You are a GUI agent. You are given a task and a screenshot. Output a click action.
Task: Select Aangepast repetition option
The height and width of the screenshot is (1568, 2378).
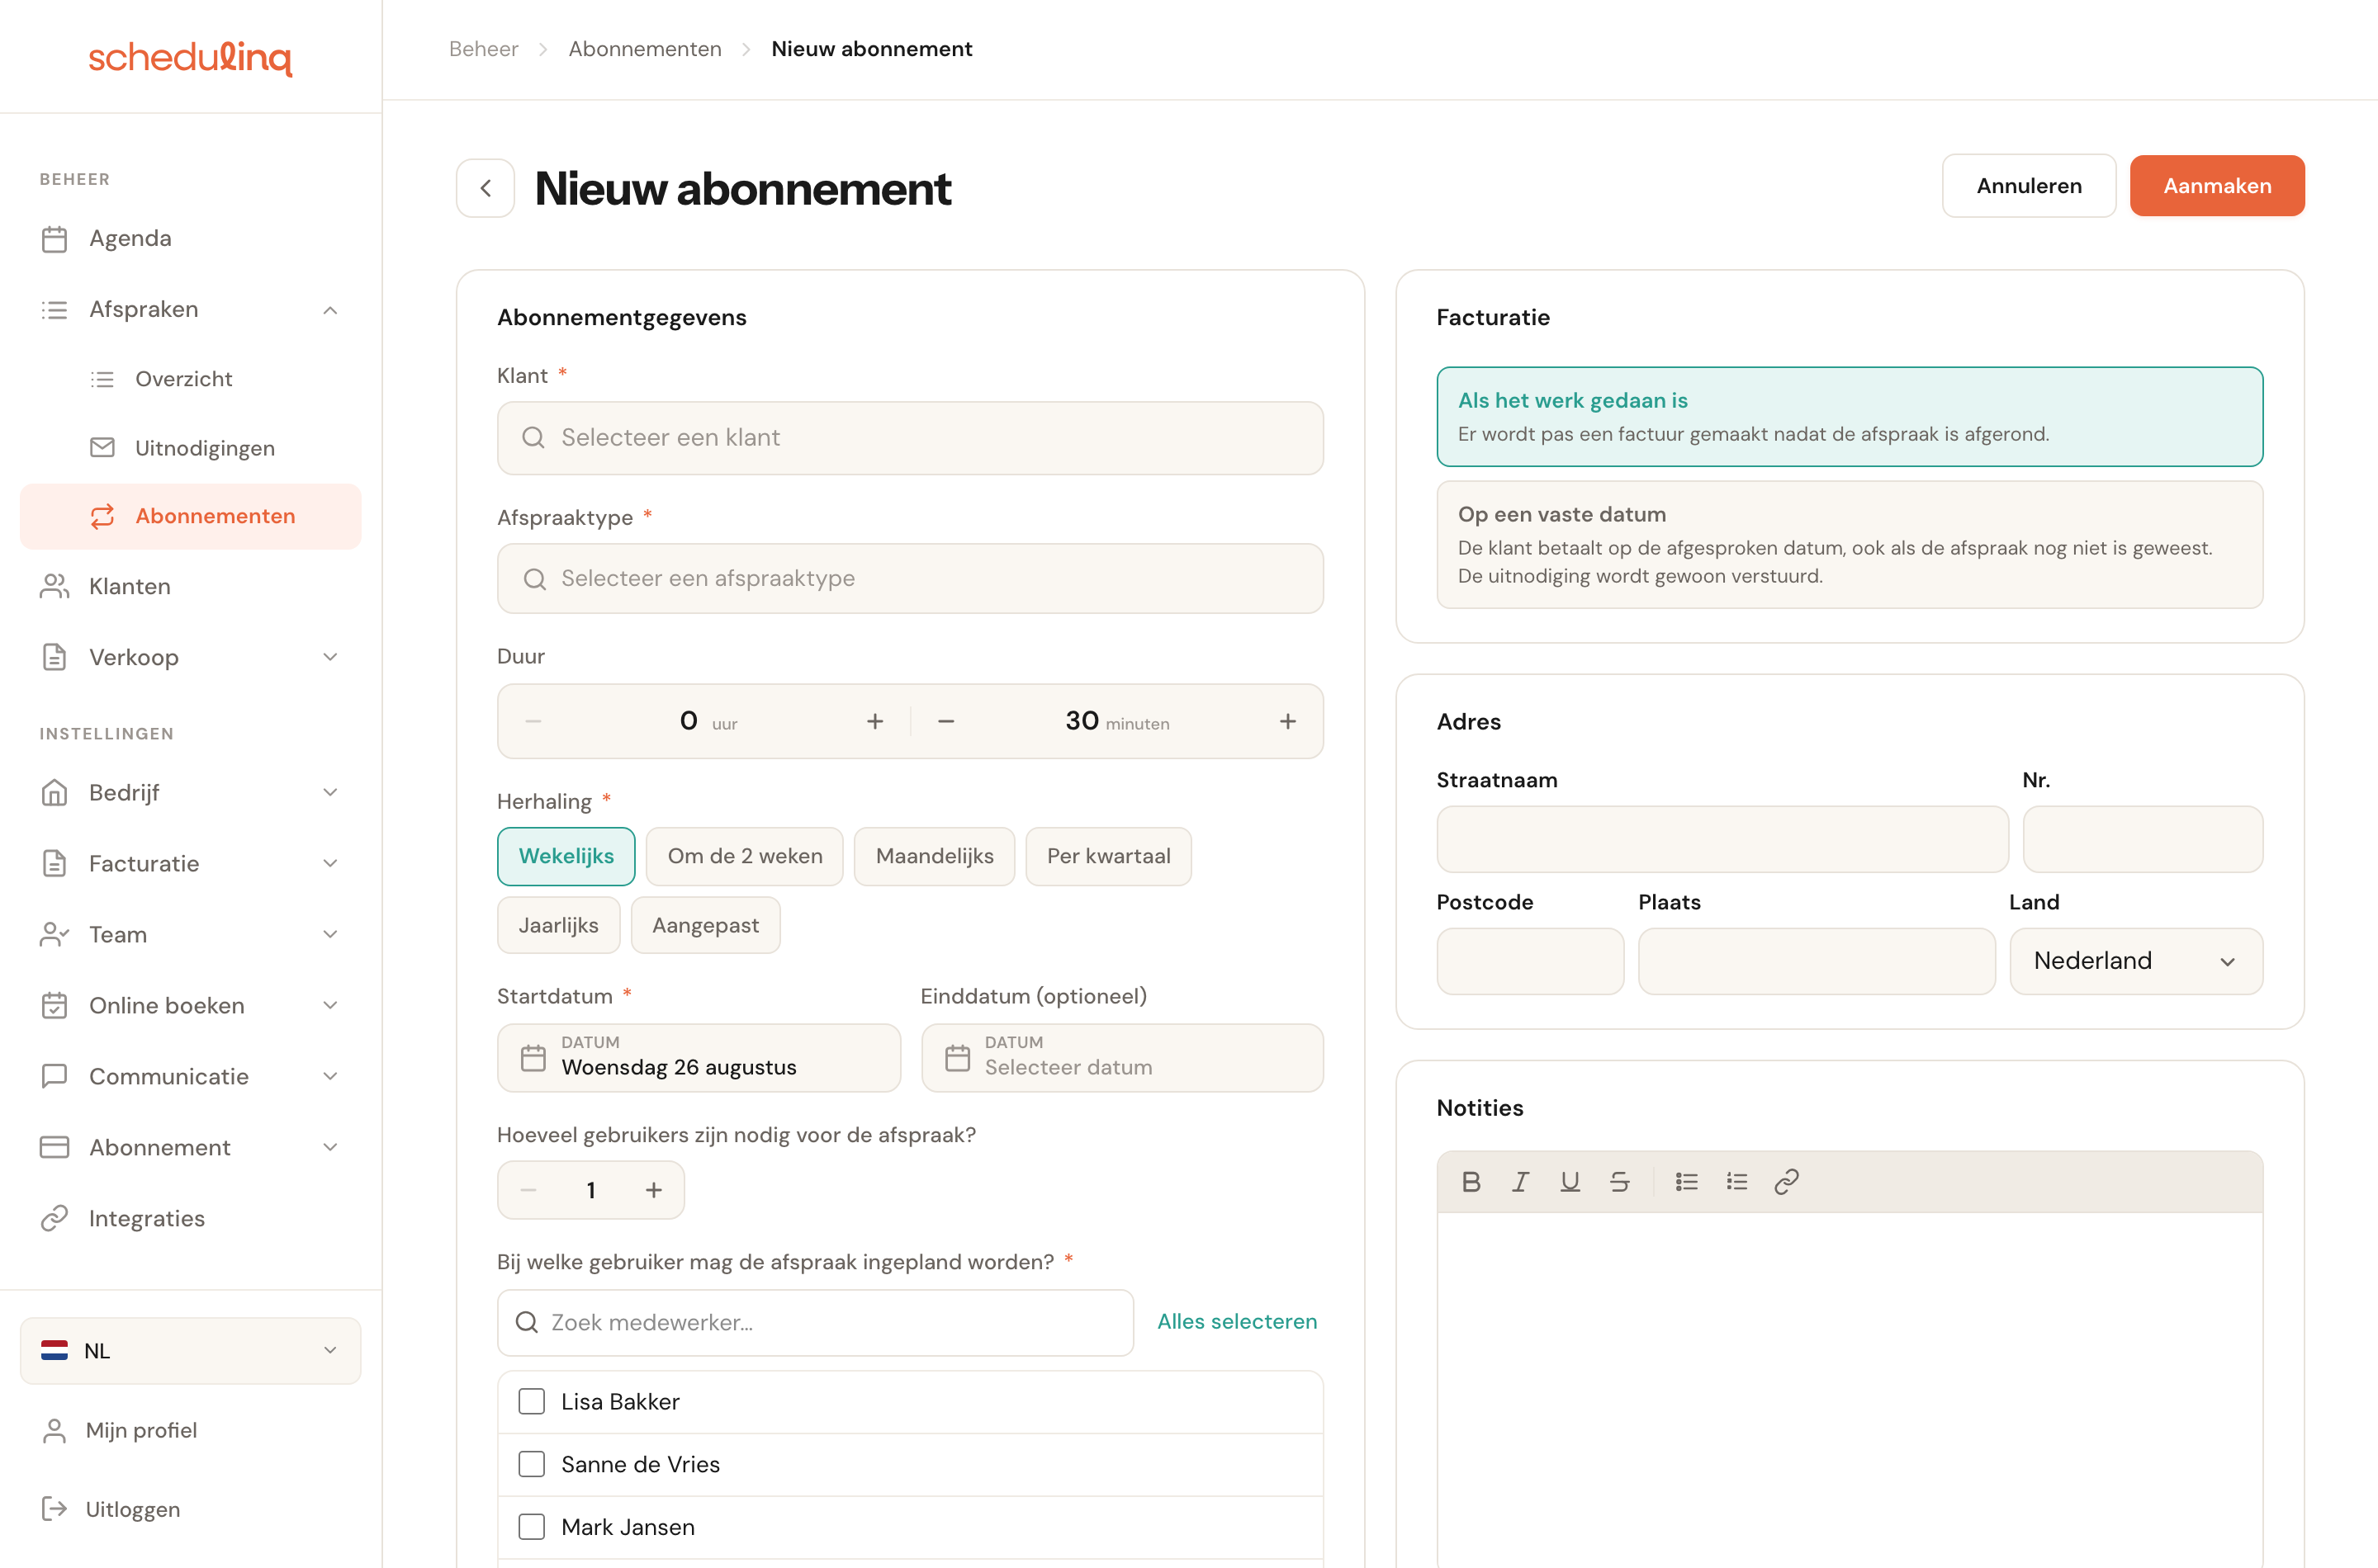coord(705,925)
